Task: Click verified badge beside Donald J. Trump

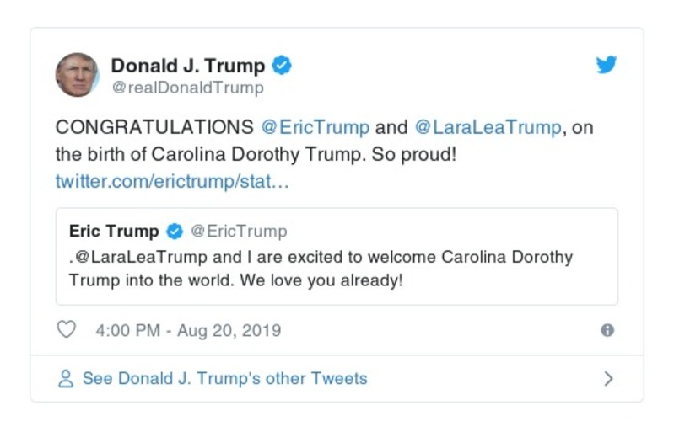Action: [283, 66]
